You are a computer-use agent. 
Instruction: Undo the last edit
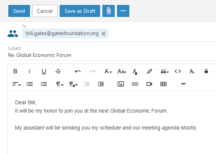(78, 72)
